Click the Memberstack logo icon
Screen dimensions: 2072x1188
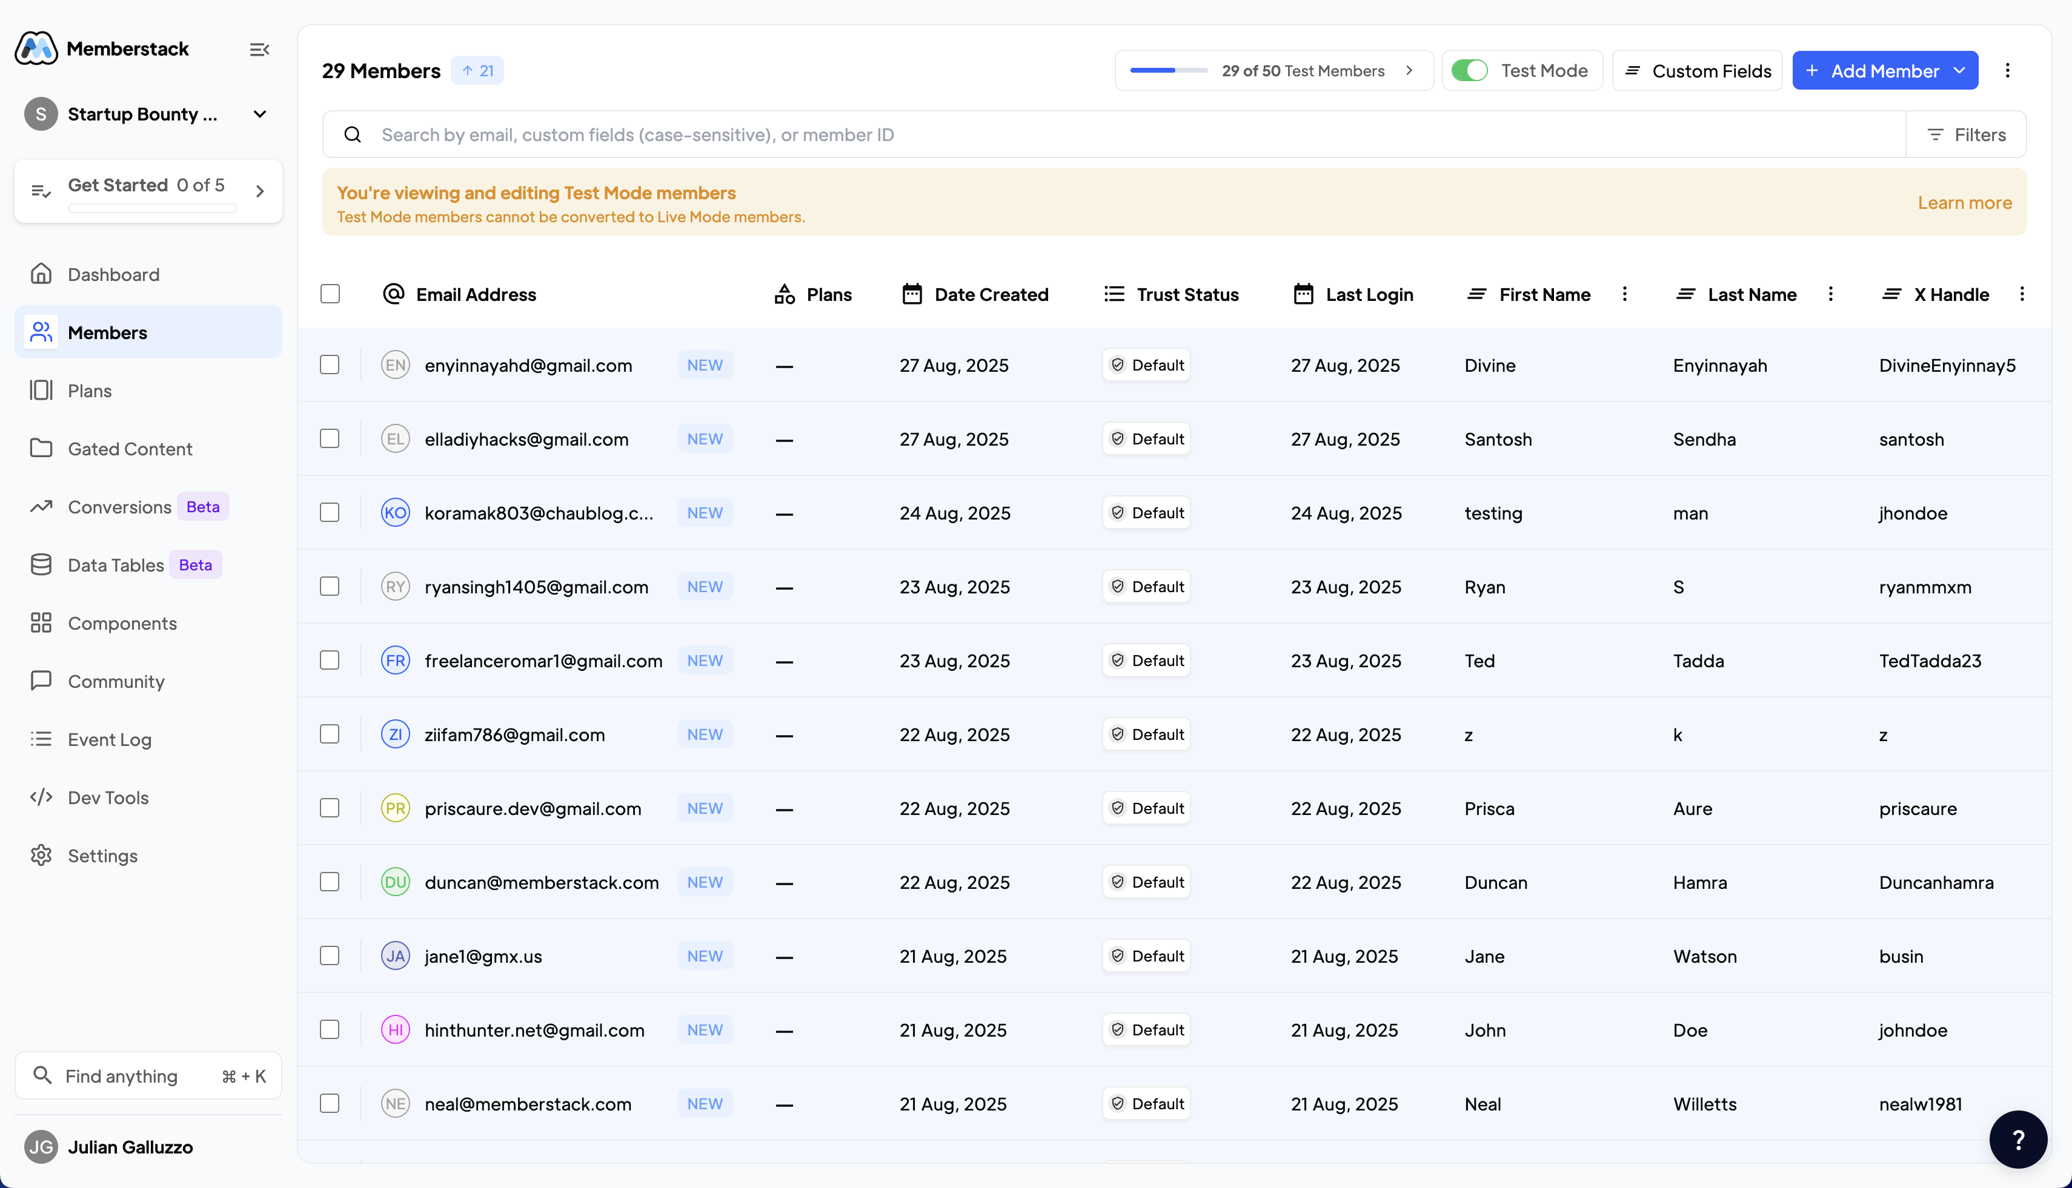click(36, 49)
